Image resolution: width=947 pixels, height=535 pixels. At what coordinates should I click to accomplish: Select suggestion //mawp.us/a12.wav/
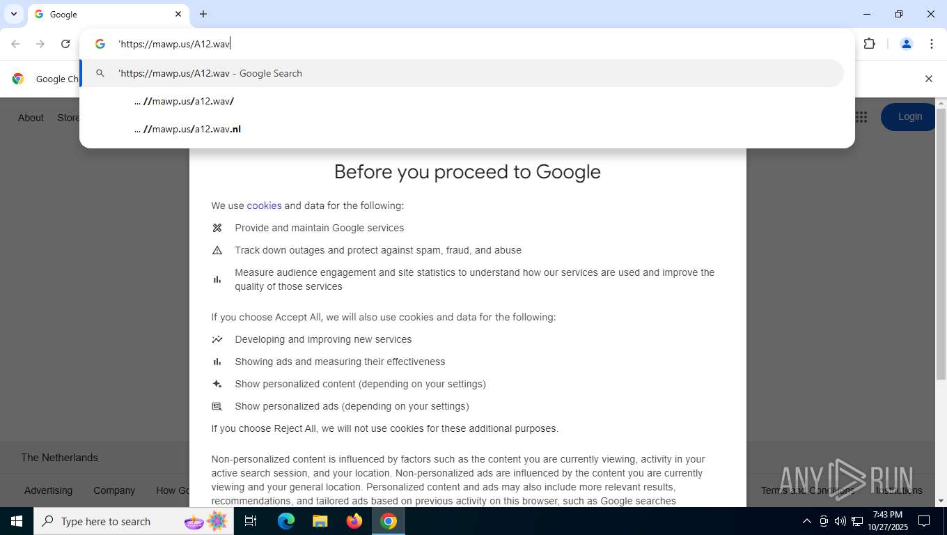point(462,101)
